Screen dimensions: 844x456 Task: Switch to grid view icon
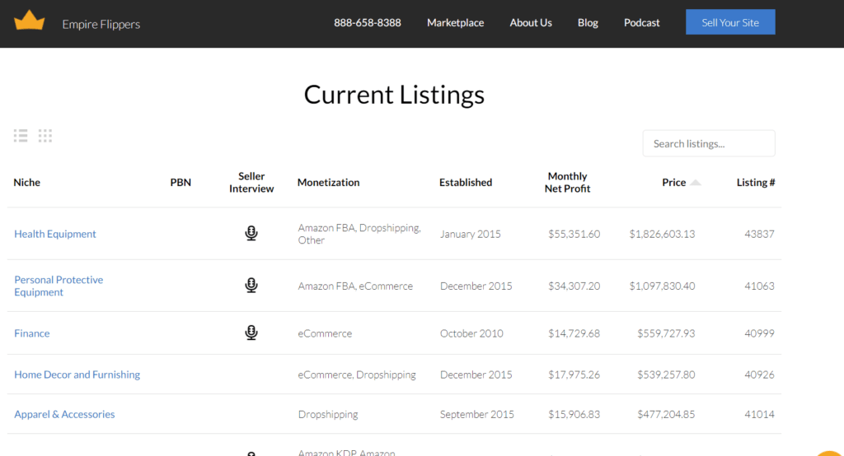[45, 136]
